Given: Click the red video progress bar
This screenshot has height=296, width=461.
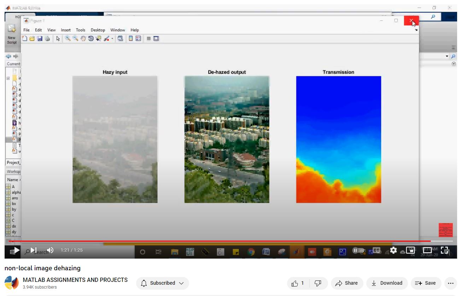Looking at the screenshot, I should click(212, 241).
